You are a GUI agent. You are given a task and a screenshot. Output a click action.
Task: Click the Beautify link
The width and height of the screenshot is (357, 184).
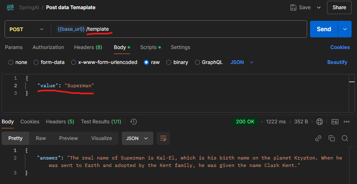click(x=337, y=62)
